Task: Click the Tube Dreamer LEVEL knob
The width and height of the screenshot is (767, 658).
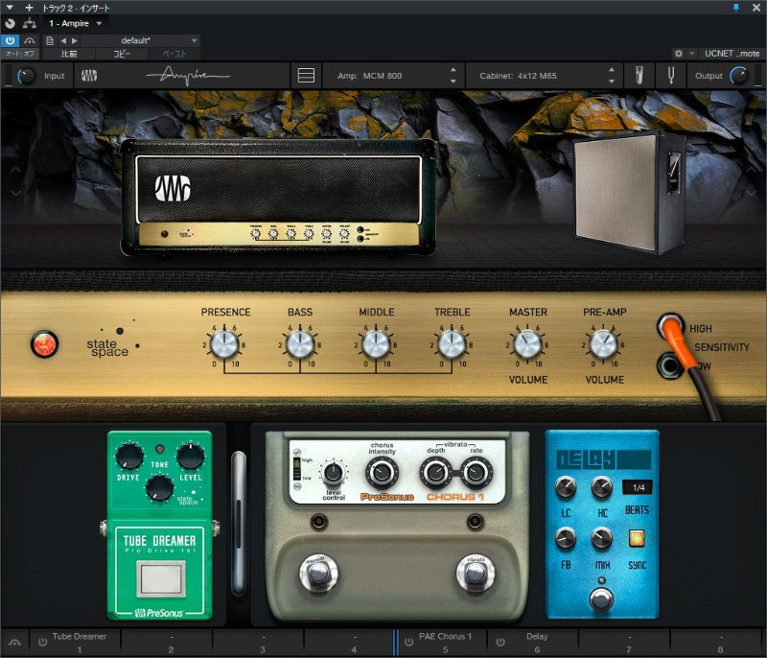Action: [x=190, y=456]
